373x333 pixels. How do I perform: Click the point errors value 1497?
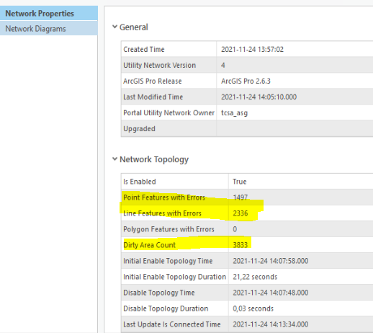tap(240, 197)
